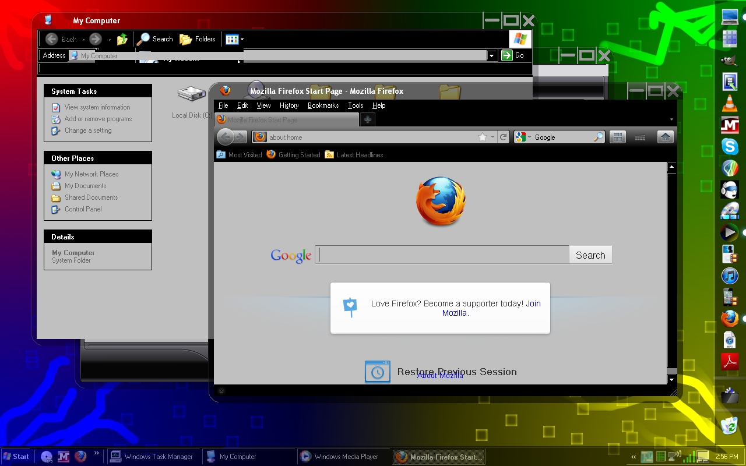Open the Firefox Home page icon

coord(665,137)
